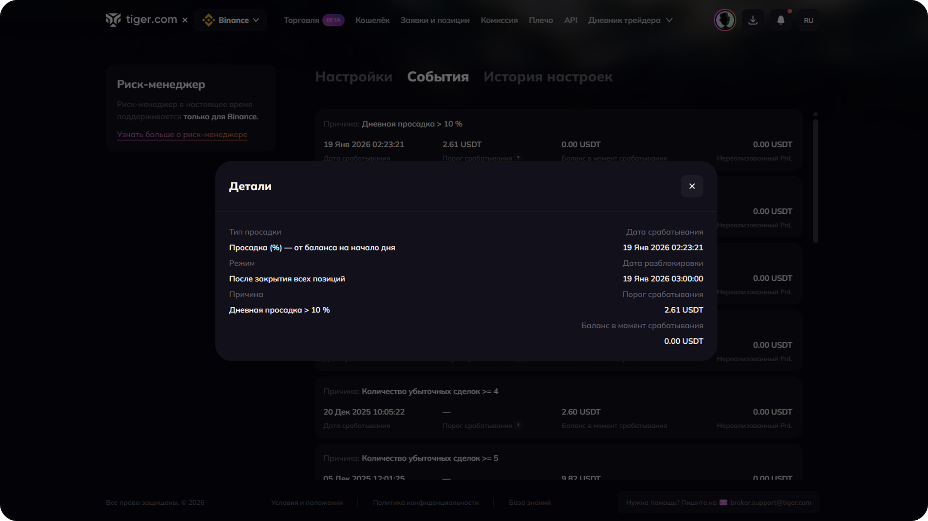Switch to the Настройки tab
Image resolution: width=928 pixels, height=521 pixels.
pos(353,77)
